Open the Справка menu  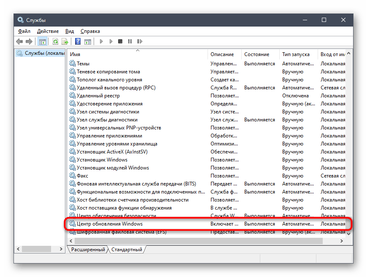[90, 31]
